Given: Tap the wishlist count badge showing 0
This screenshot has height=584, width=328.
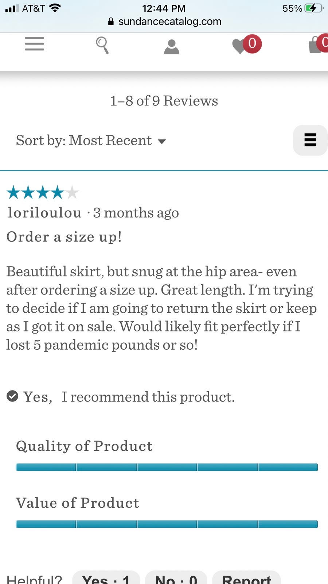Looking at the screenshot, I should (x=252, y=43).
